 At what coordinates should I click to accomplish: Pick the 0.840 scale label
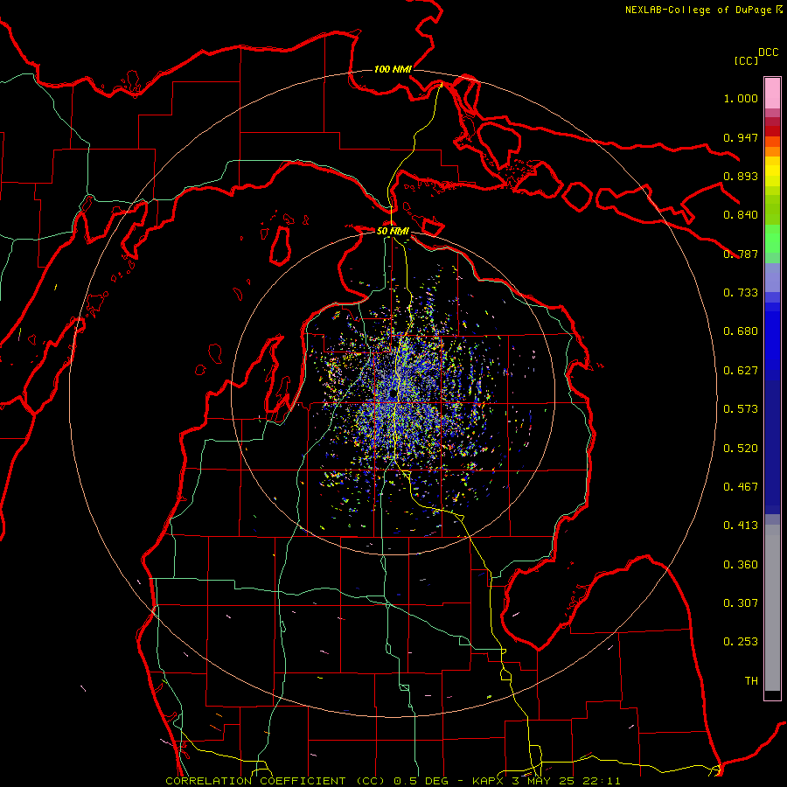tap(741, 215)
